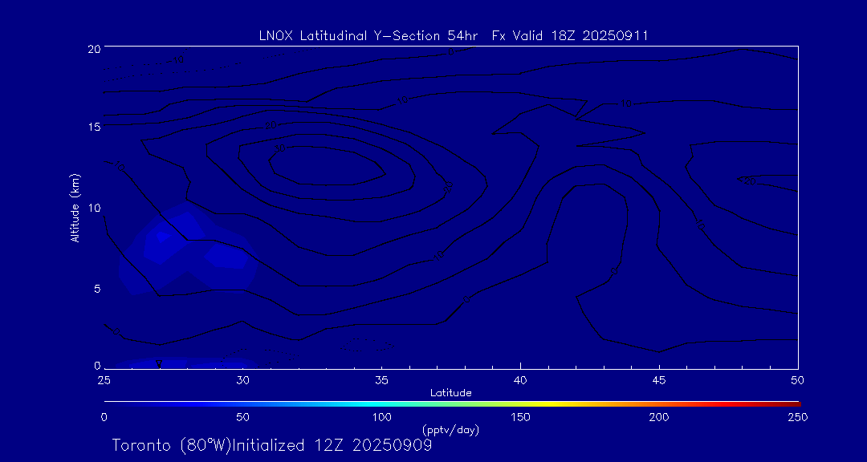The image size is (867, 462).
Task: Click the 250 tick label on the colorbar
Action: [x=797, y=417]
